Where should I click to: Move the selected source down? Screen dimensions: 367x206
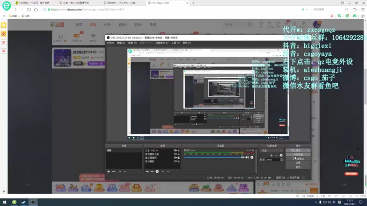[x=168, y=171]
